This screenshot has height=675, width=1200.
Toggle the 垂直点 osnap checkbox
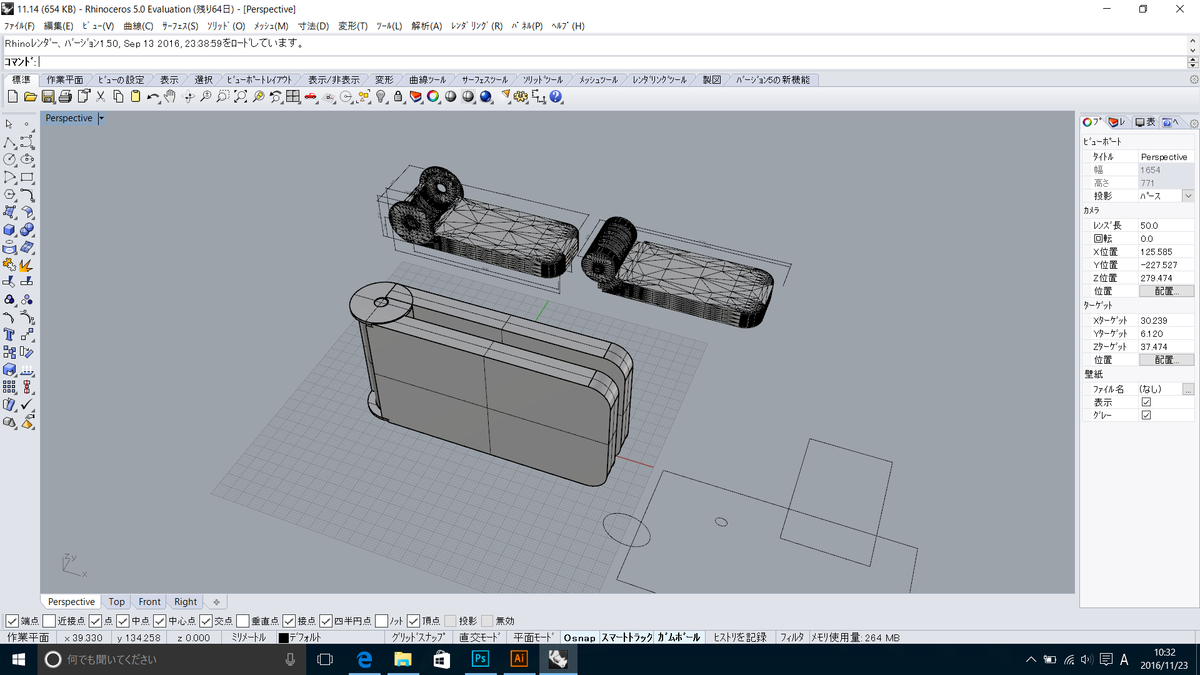tap(242, 621)
